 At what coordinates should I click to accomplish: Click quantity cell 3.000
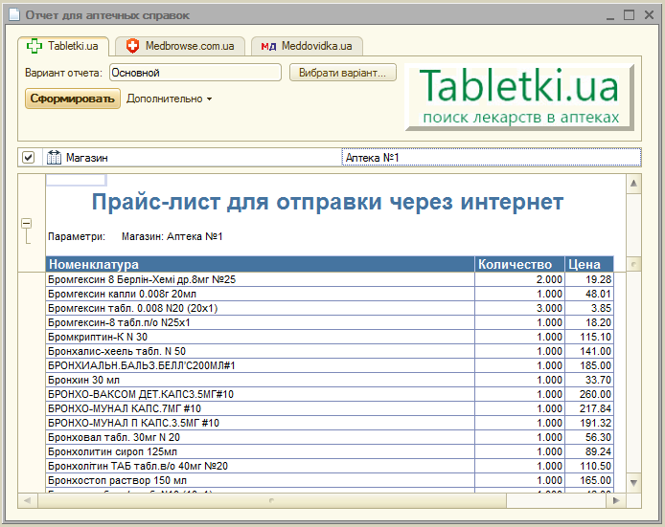[x=519, y=308]
